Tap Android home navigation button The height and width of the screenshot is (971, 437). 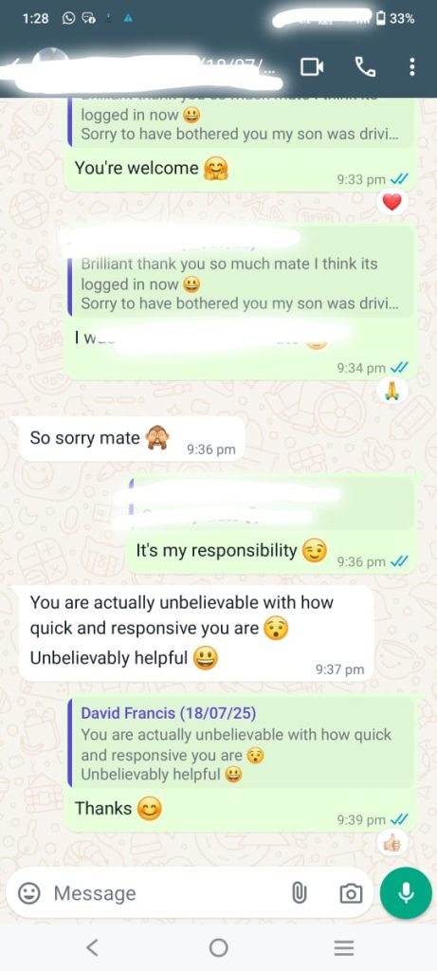(218, 947)
